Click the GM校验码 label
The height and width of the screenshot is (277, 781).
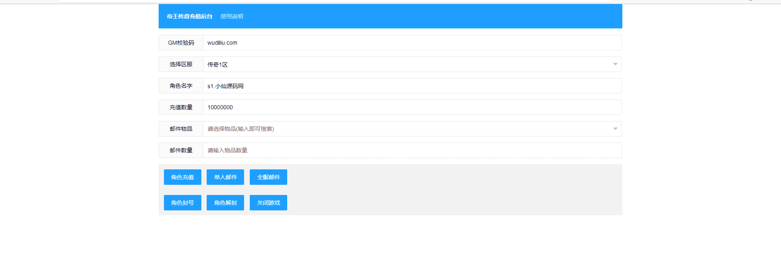[181, 43]
